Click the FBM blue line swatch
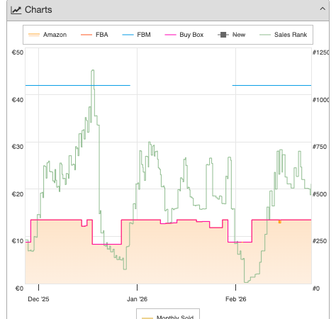The width and height of the screenshot is (336, 319). click(x=128, y=35)
